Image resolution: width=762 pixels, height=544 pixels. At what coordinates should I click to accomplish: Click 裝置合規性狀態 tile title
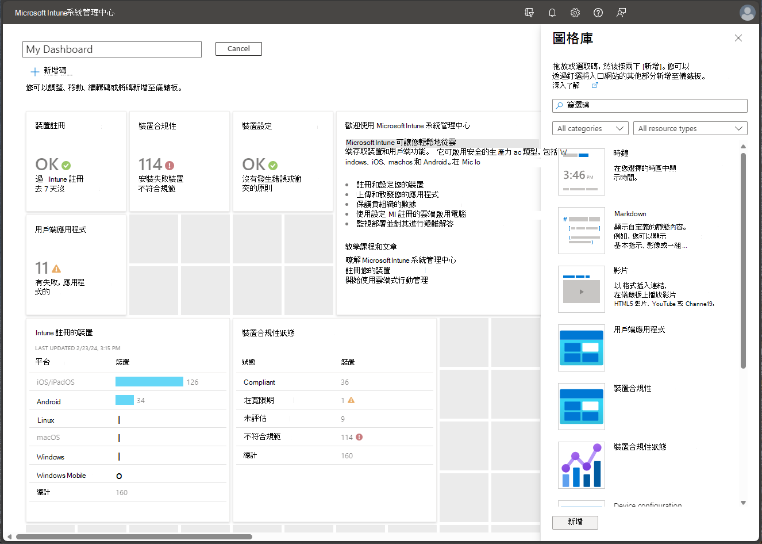click(268, 333)
